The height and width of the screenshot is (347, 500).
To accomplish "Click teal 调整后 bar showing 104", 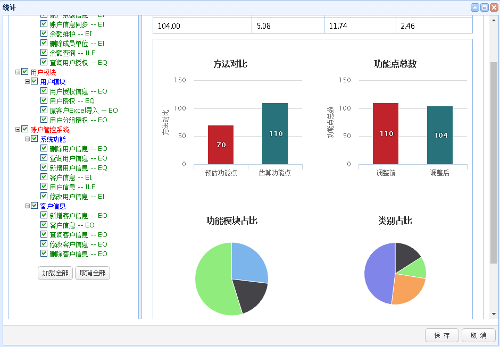I will tap(440, 135).
